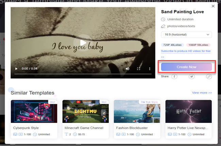Select the 720P 49Lollies option
The image size is (221, 146).
click(172, 45)
